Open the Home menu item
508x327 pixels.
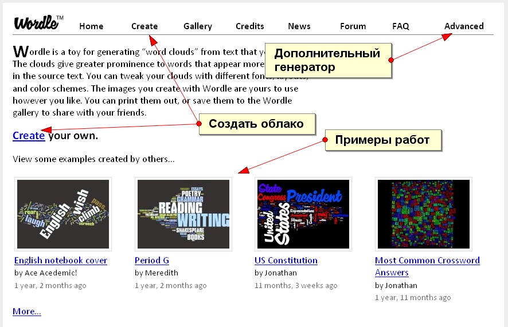[91, 26]
